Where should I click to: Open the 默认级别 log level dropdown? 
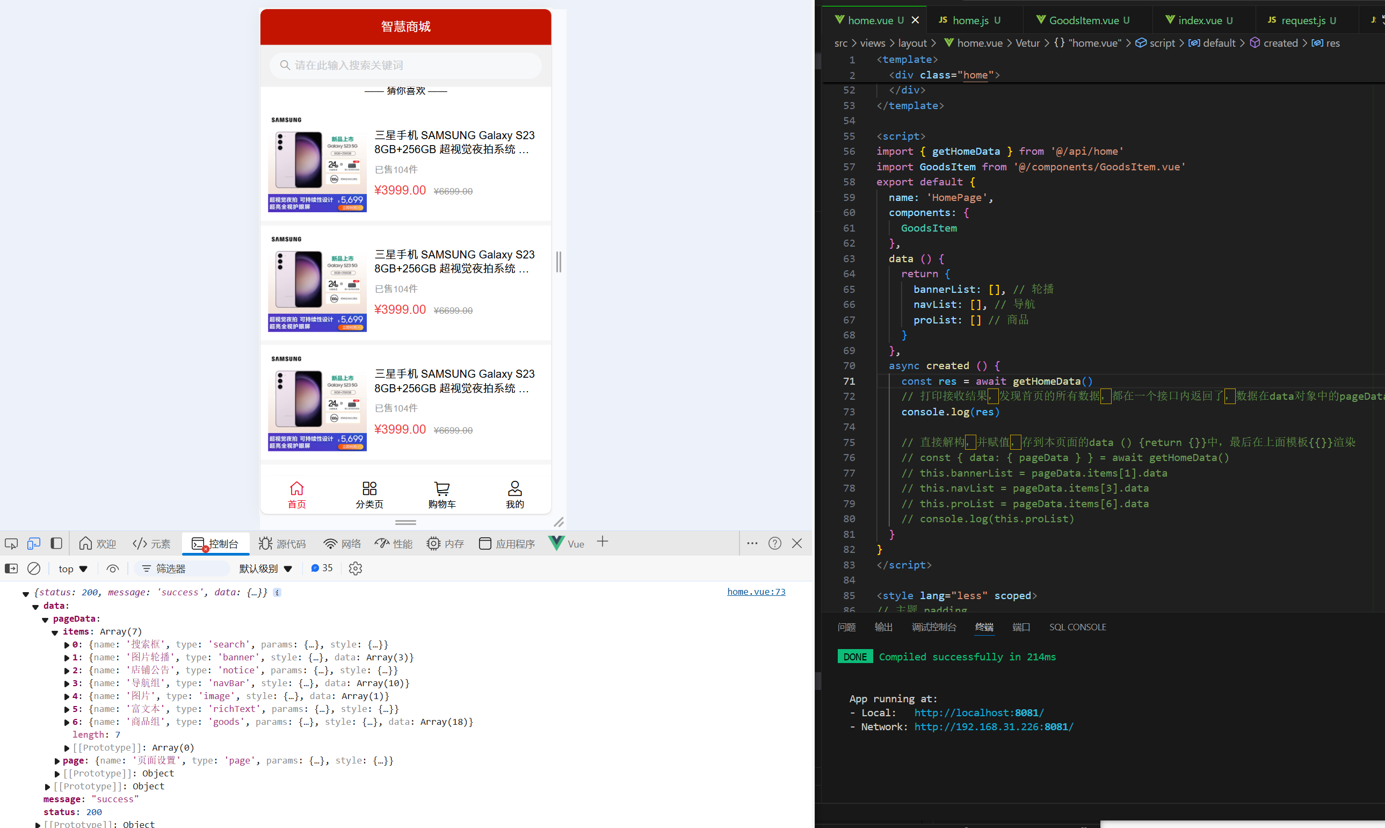coord(265,568)
